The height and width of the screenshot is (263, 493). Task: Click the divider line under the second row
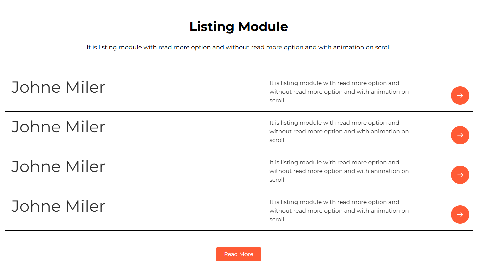(239, 151)
